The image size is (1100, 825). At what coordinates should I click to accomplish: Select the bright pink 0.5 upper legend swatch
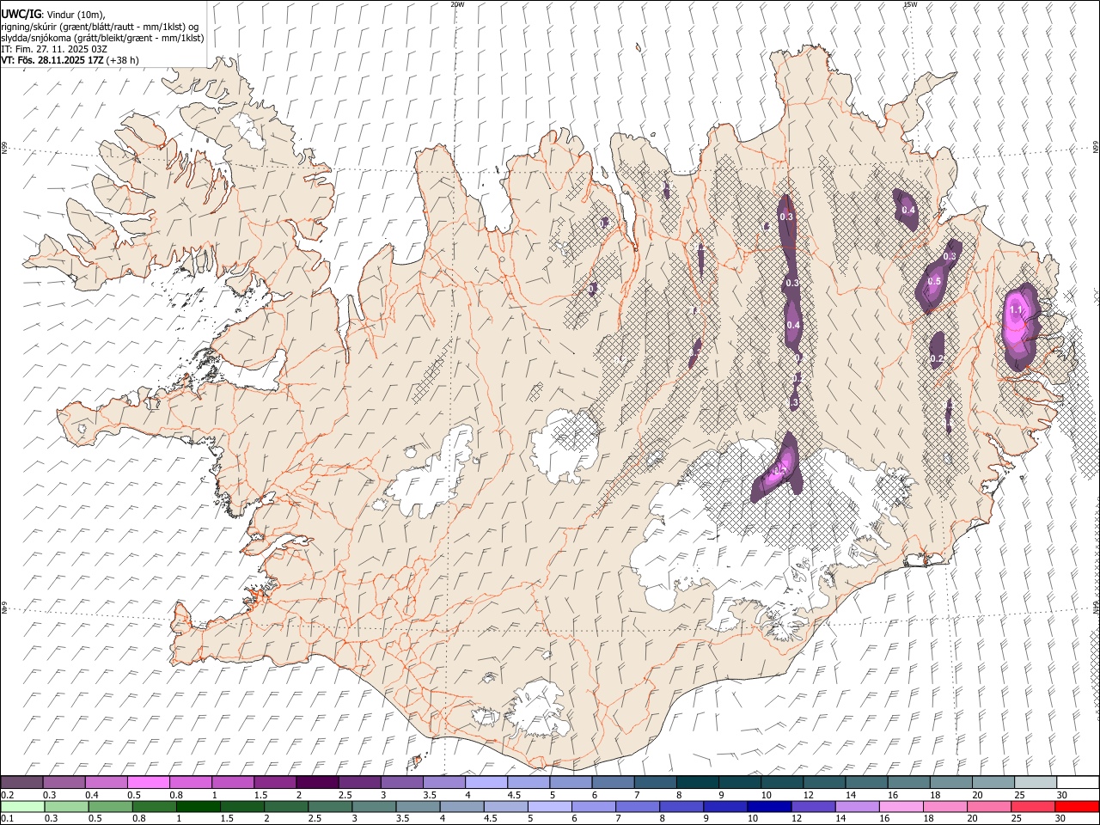[148, 782]
